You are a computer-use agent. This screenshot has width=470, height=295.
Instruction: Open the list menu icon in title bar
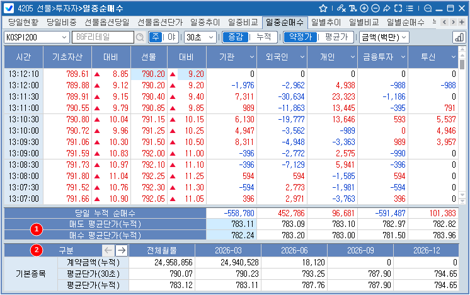coord(410,8)
